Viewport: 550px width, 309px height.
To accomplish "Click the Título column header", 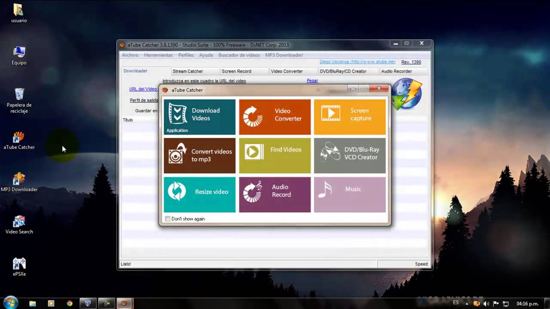I will tap(128, 120).
